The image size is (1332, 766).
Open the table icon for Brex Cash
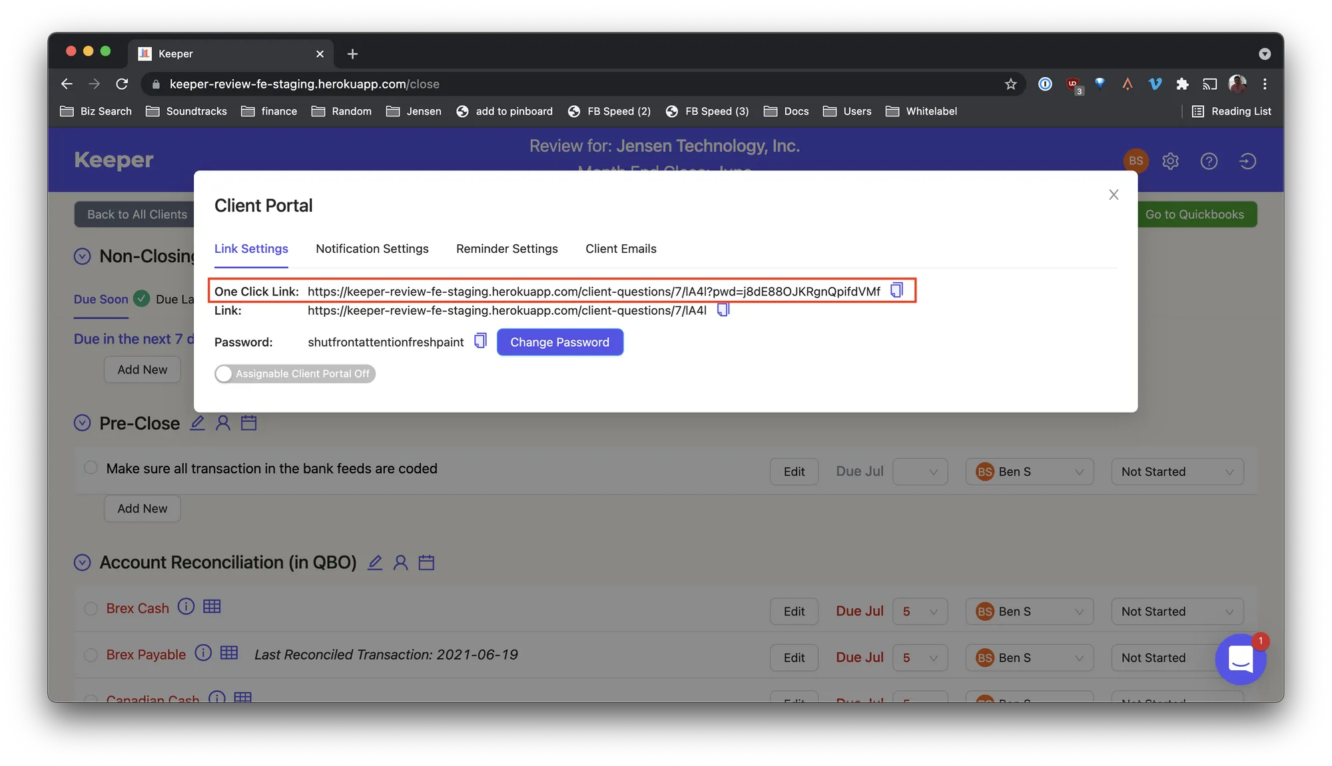pos(212,606)
